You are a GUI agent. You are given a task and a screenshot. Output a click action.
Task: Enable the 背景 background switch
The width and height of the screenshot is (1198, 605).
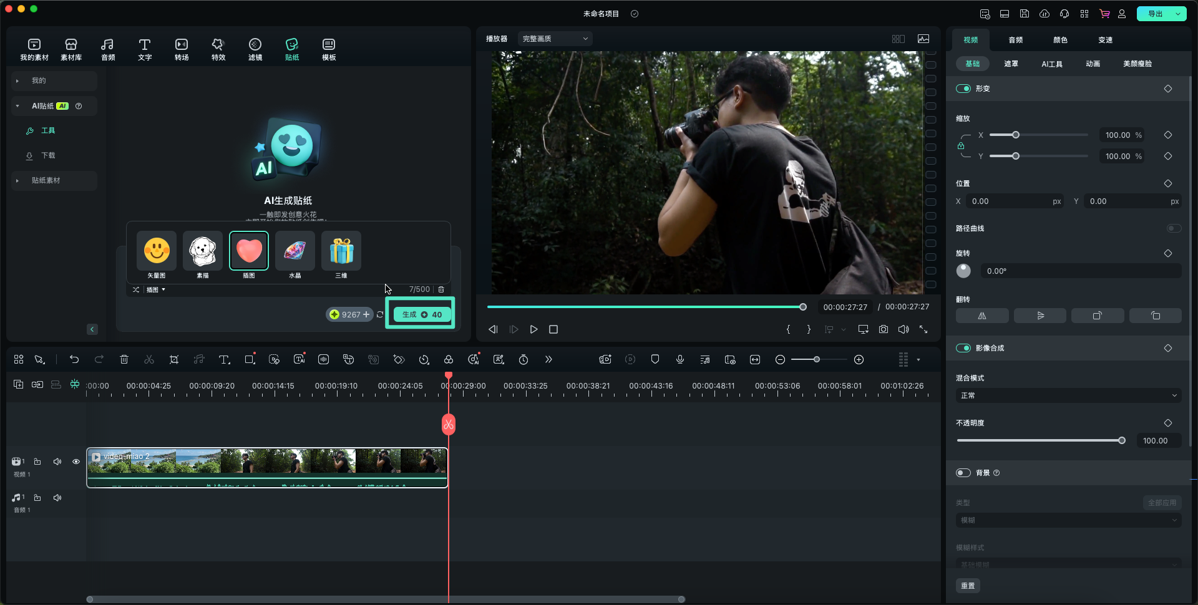tap(963, 473)
